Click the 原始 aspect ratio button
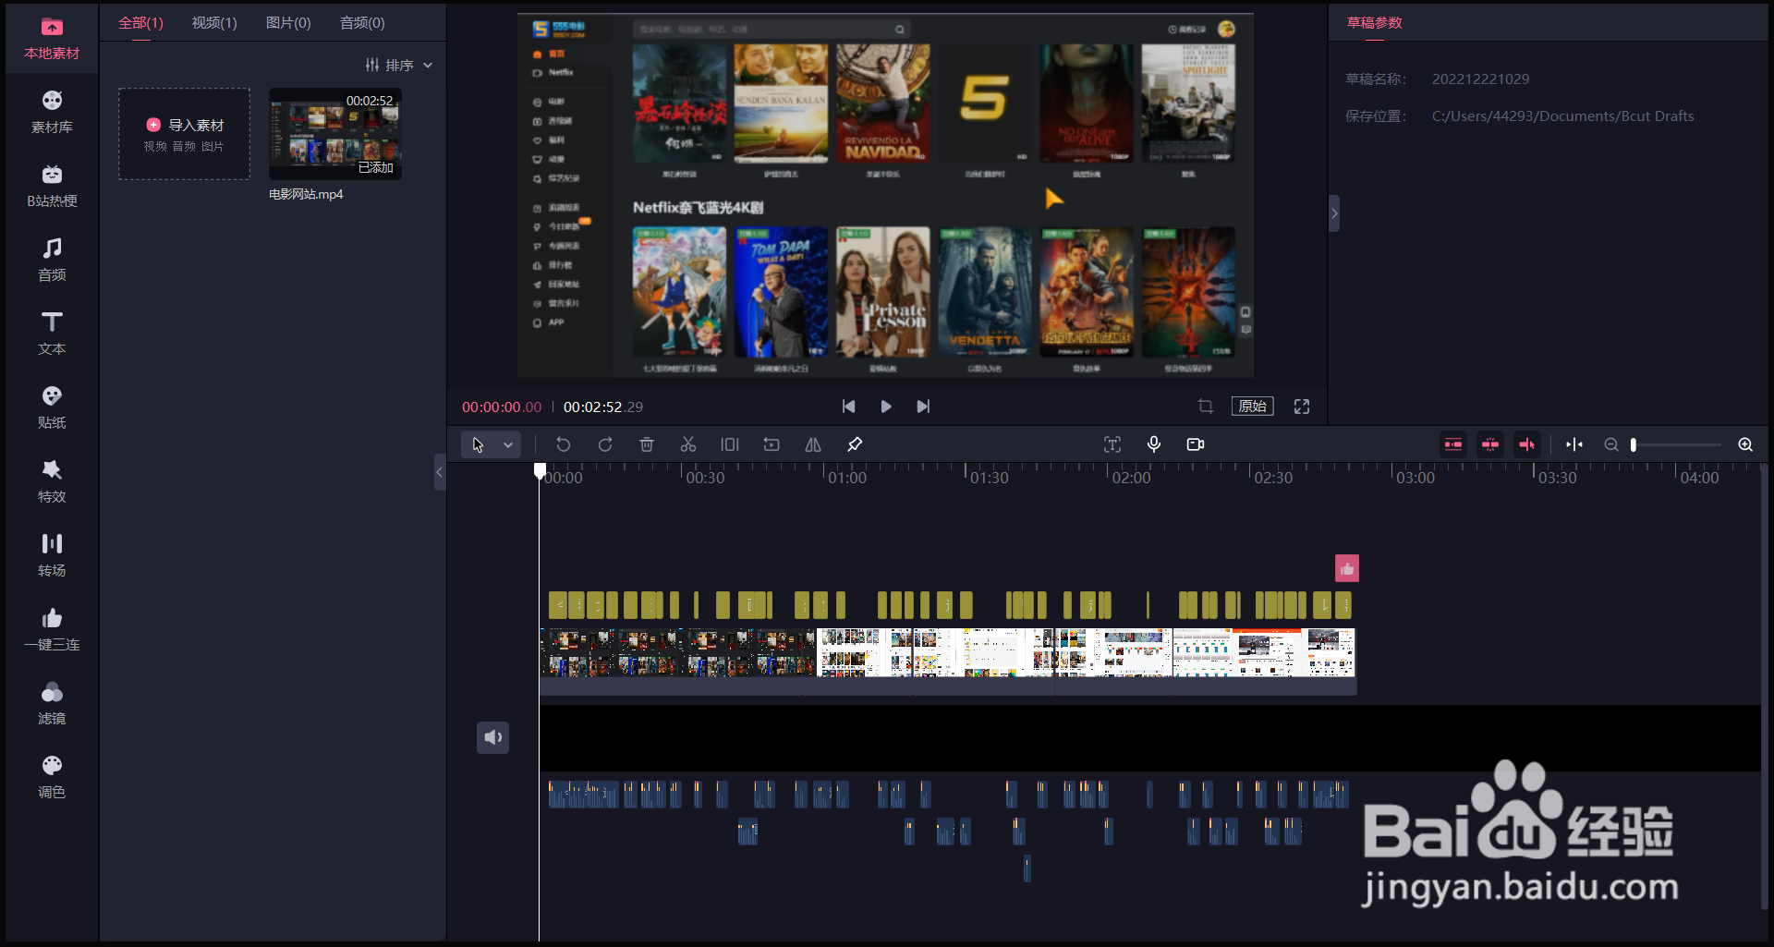The height and width of the screenshot is (947, 1774). click(x=1253, y=407)
